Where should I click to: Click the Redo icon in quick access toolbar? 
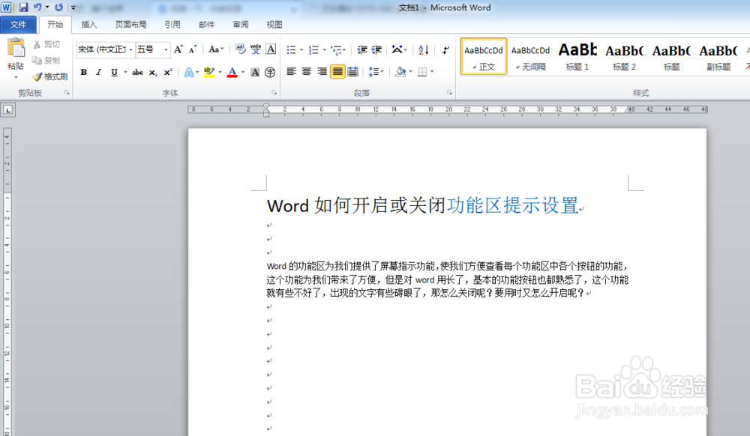(x=58, y=7)
